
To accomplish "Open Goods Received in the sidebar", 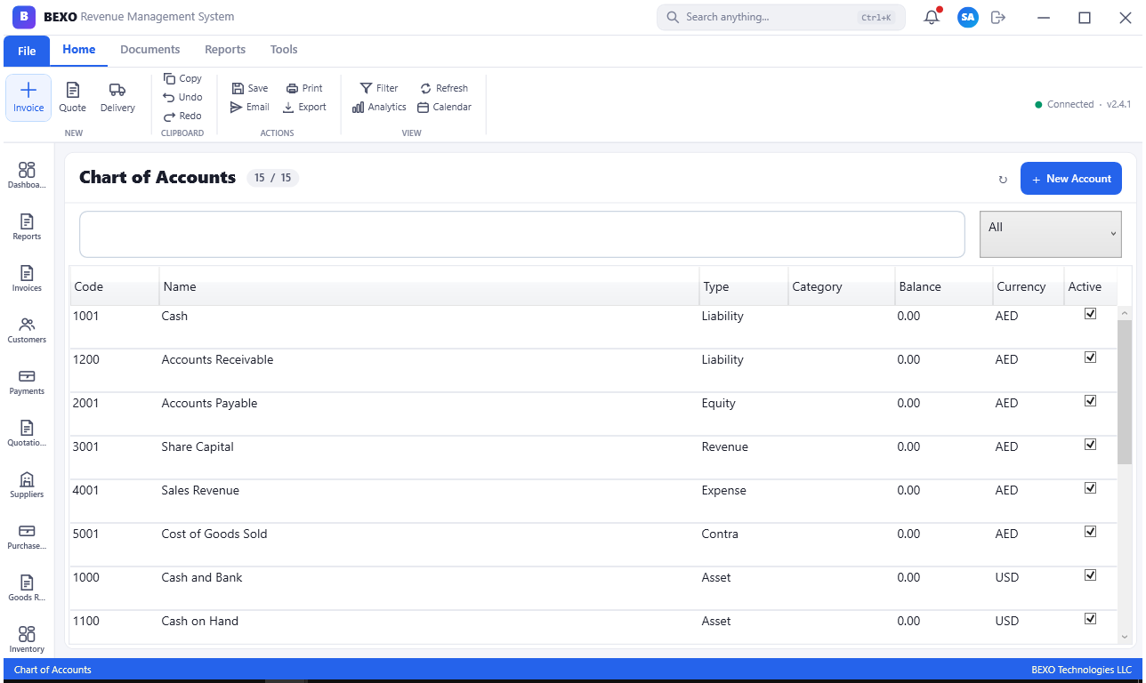I will 27,588.
